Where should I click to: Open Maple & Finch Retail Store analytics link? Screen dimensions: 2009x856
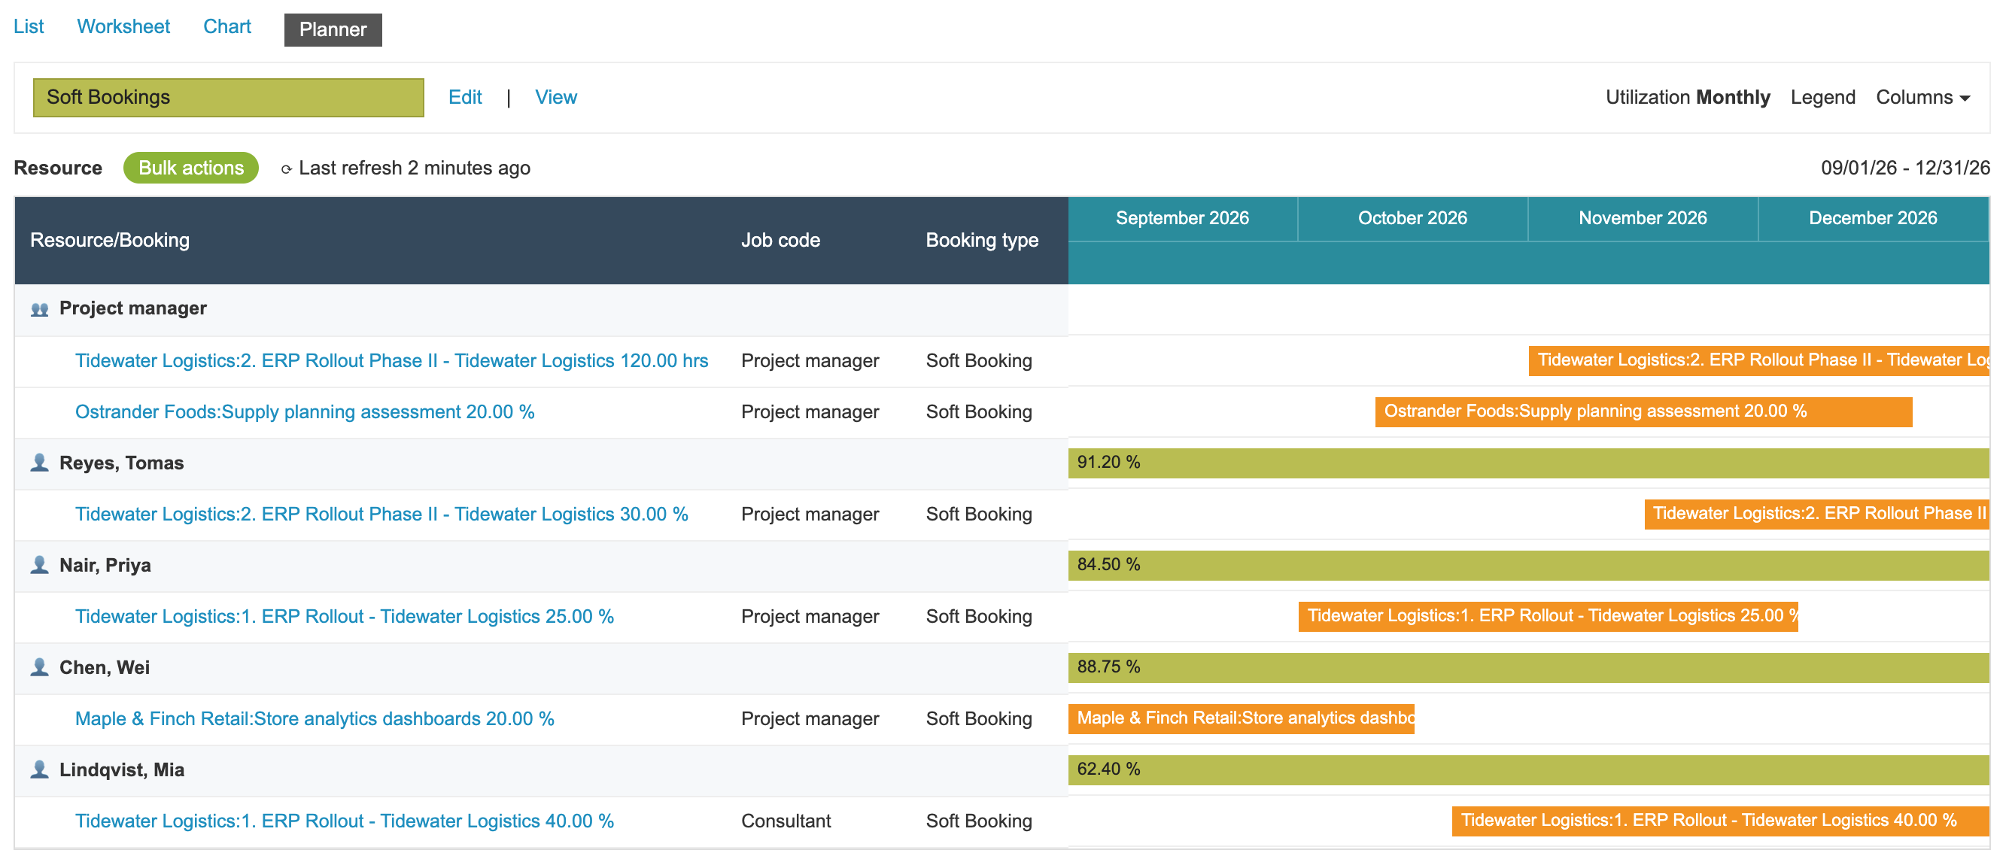coord(315,718)
